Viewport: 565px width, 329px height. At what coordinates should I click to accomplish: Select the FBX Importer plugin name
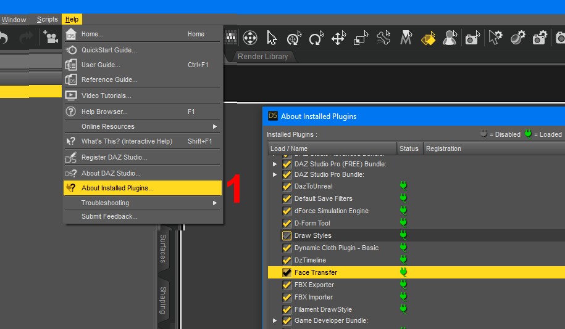click(x=314, y=298)
